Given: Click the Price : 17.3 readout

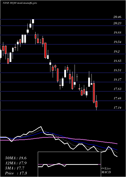Looking at the screenshot, I should tap(16, 173).
